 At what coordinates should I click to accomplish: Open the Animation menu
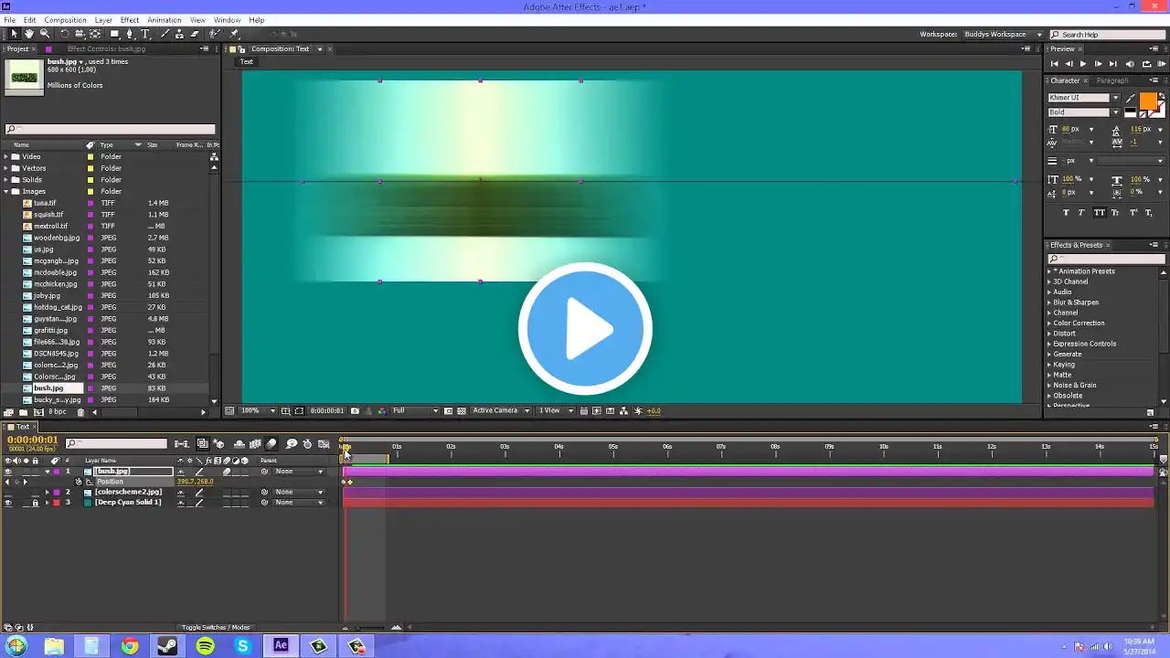click(165, 20)
